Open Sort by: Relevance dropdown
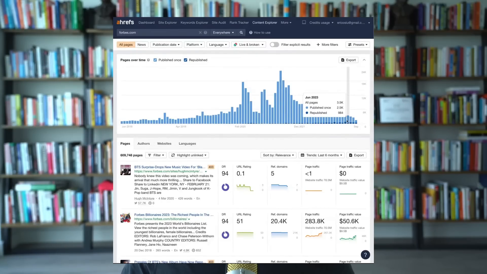The height and width of the screenshot is (274, 487). [278, 155]
